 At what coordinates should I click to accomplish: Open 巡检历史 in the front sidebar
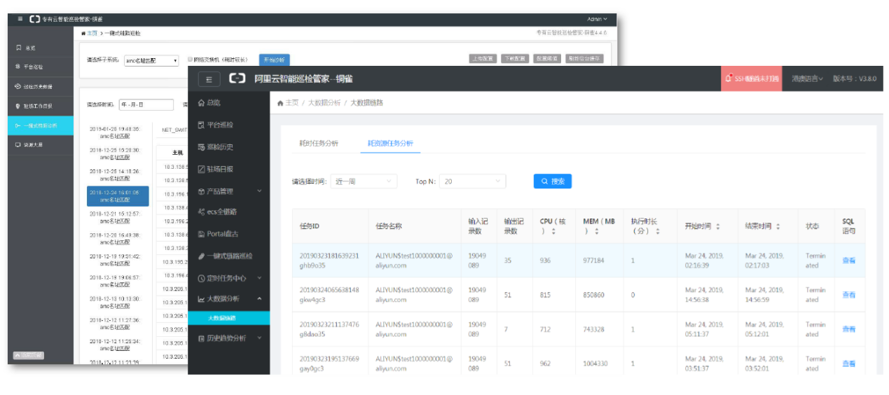point(216,147)
